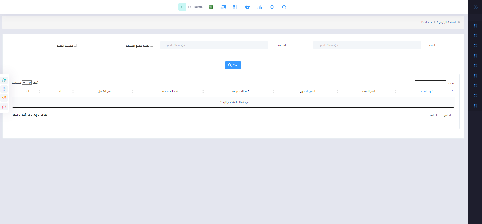Sort table by 'اسم الصنف' column header
The image size is (482, 224).
pos(368,91)
